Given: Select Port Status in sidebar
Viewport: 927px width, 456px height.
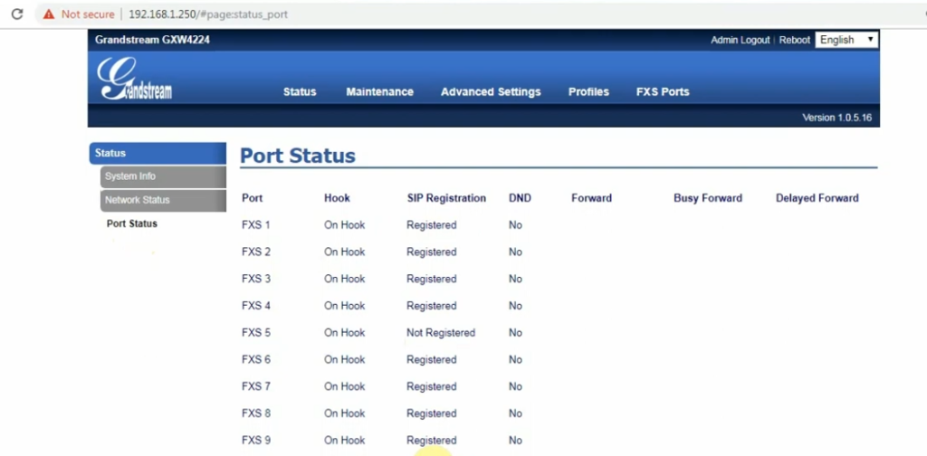Looking at the screenshot, I should (x=132, y=223).
